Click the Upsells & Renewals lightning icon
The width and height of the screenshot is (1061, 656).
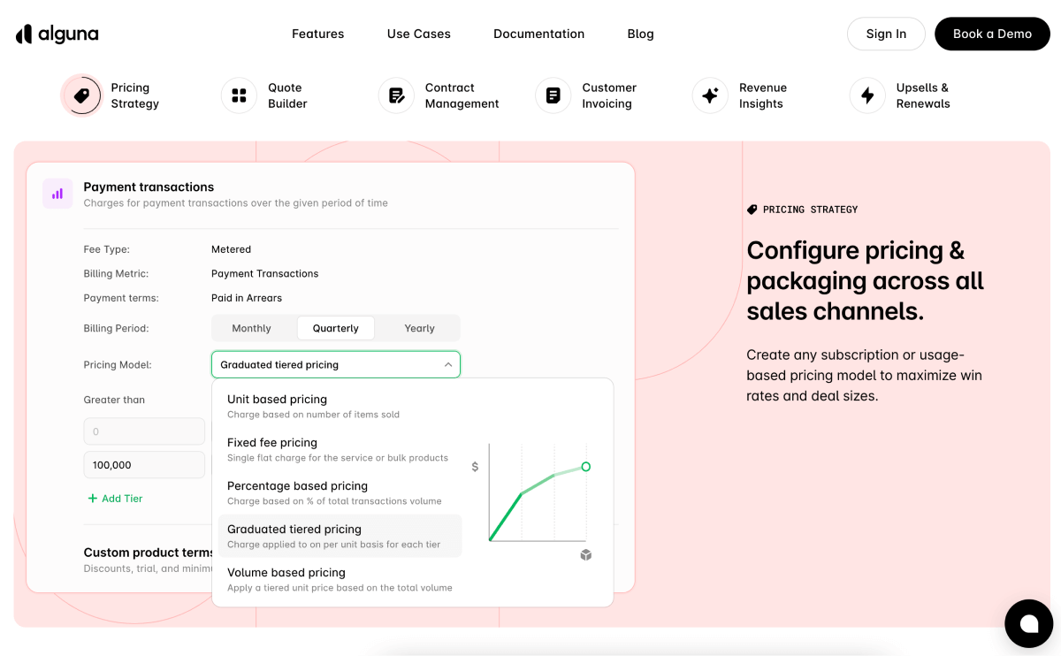(867, 95)
